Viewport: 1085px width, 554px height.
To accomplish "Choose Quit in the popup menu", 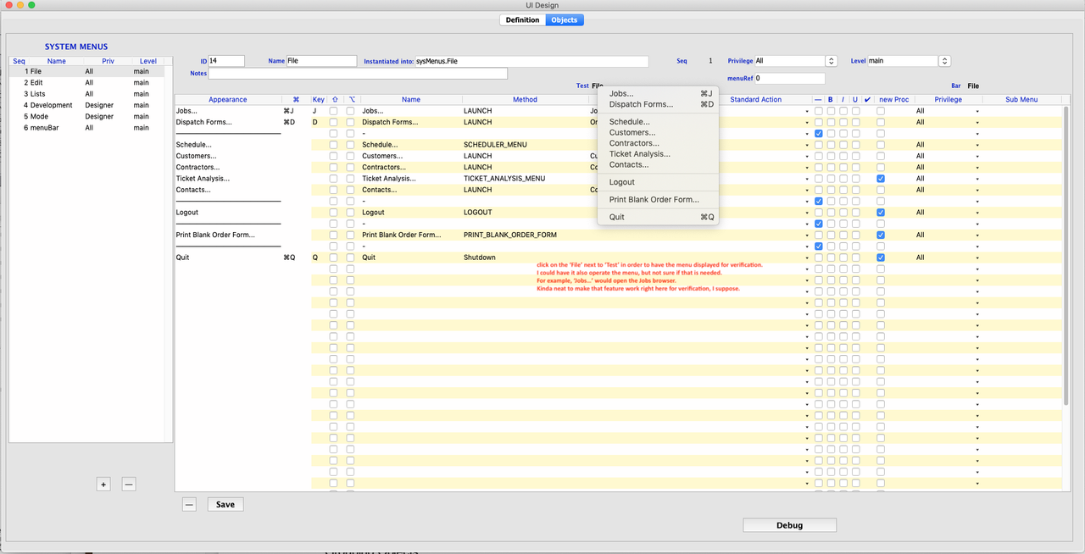I will 658,217.
